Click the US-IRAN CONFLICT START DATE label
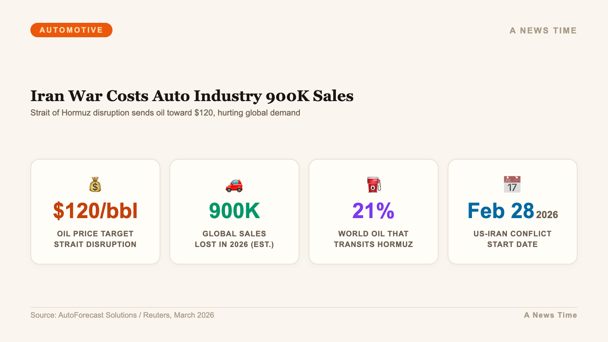Viewport: 608px width, 342px height. tap(512, 239)
